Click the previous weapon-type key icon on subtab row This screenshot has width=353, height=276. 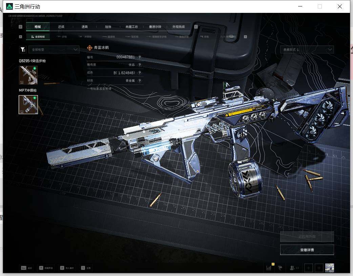coord(20,37)
